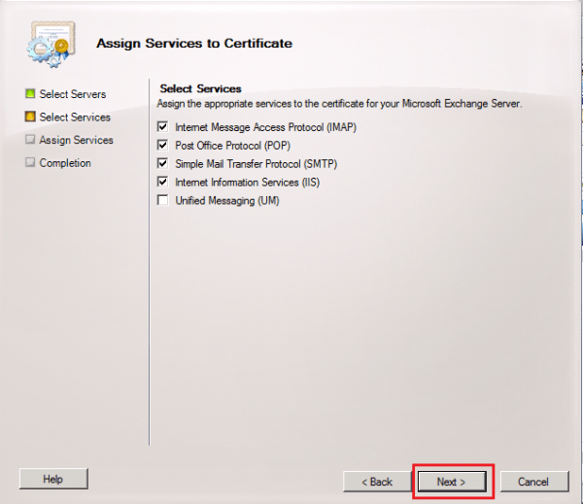Enable the Unified Messaging (UM) checkbox
Image resolution: width=583 pixels, height=504 pixels.
coord(162,201)
